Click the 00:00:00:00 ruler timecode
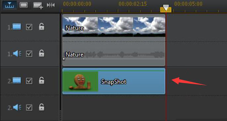Viewport: 227px width, 121px height. (77, 4)
